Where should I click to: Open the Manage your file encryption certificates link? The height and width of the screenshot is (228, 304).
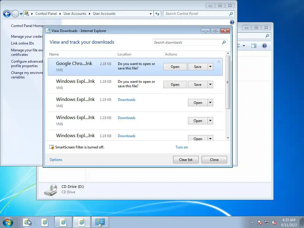tap(27, 52)
